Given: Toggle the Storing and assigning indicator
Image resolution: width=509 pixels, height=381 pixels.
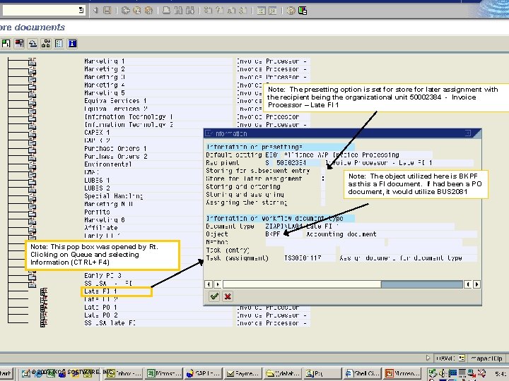Looking at the screenshot, I should pyautogui.click(x=323, y=195).
